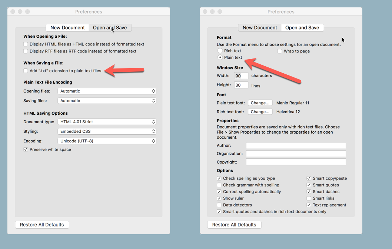Turn on Check grammar with spelling
Image resolution: width=392 pixels, height=249 pixels.
pyautogui.click(x=219, y=185)
